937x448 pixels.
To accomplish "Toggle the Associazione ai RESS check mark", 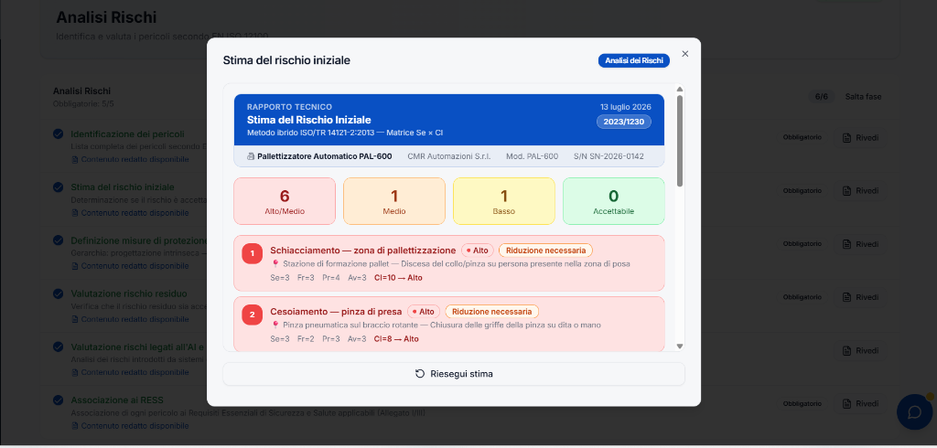I will click(58, 400).
